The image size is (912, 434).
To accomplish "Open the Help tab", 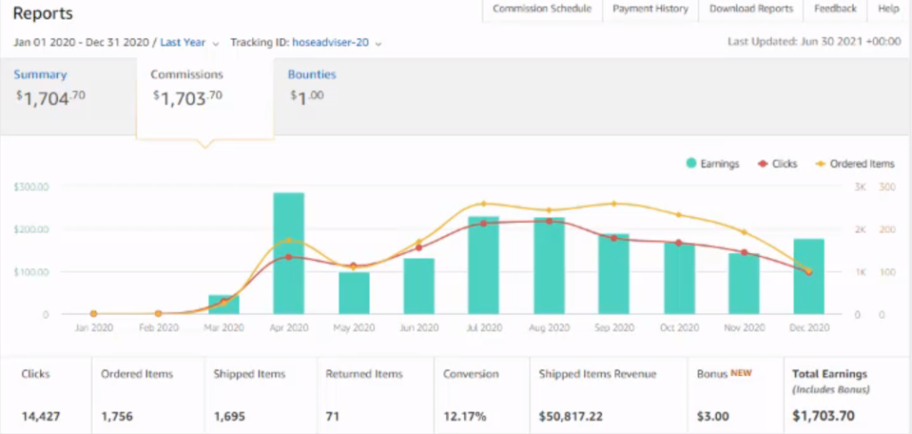I will point(889,9).
